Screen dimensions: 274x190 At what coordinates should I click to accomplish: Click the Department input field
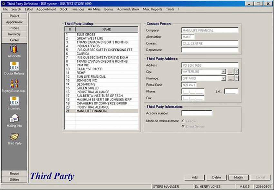coord(210,50)
